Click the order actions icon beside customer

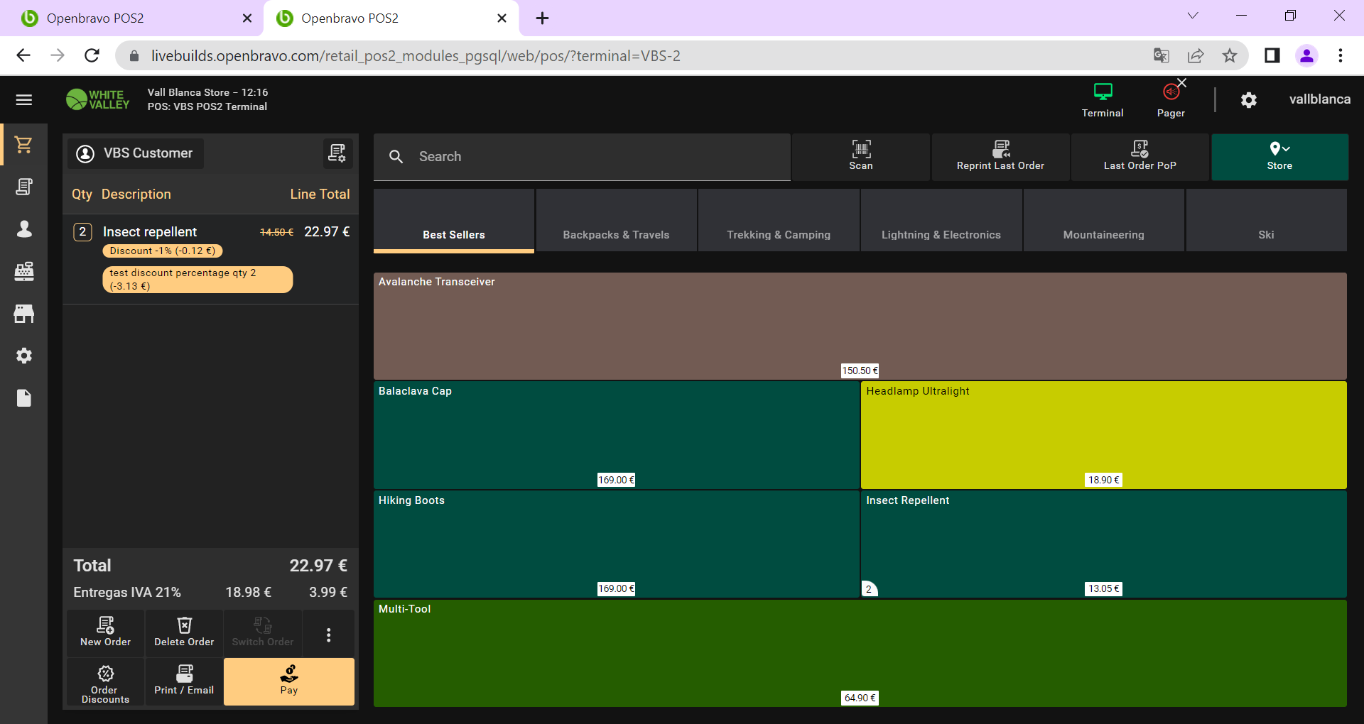(337, 153)
